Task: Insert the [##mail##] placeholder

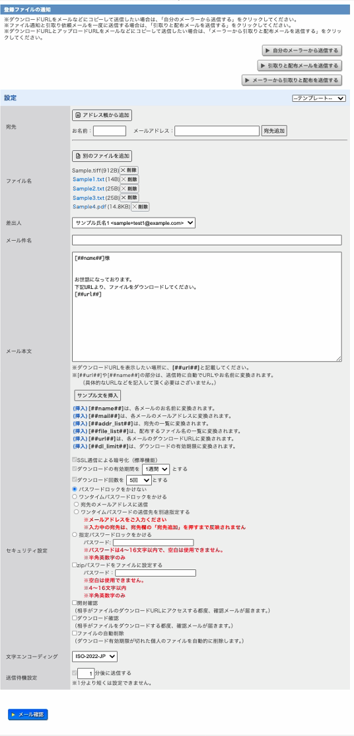Action: (x=80, y=416)
